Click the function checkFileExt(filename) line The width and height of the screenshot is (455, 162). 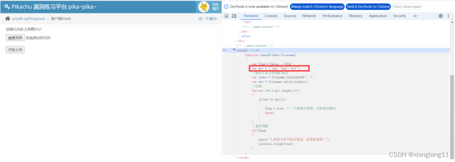click(270, 55)
